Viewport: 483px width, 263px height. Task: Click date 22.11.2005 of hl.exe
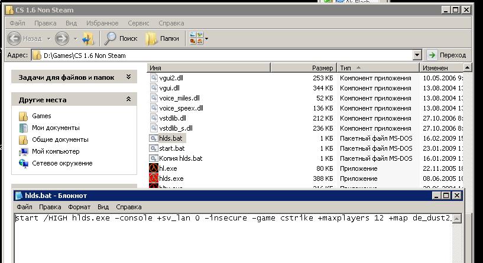(x=439, y=168)
